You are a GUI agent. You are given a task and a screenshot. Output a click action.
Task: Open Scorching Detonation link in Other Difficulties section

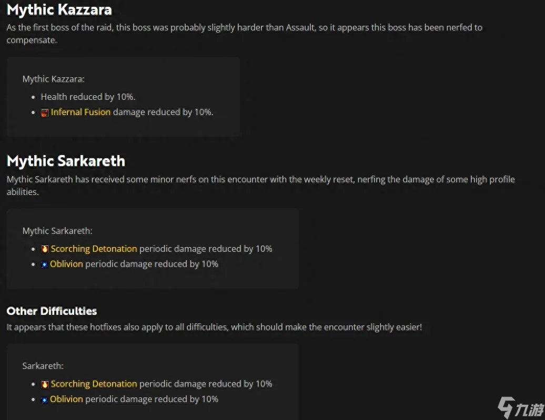(94, 384)
